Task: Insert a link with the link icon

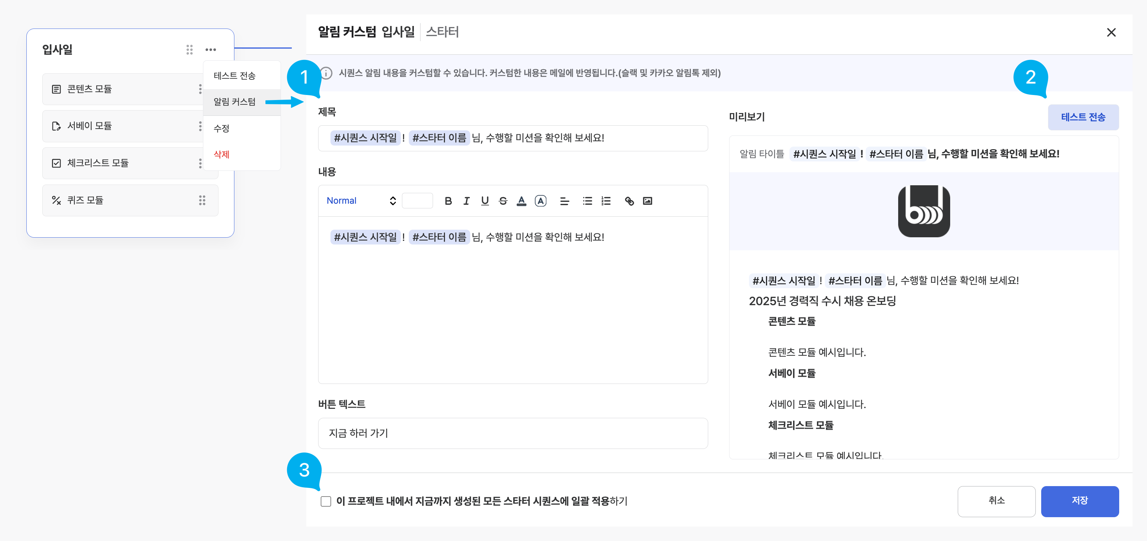Action: [629, 201]
